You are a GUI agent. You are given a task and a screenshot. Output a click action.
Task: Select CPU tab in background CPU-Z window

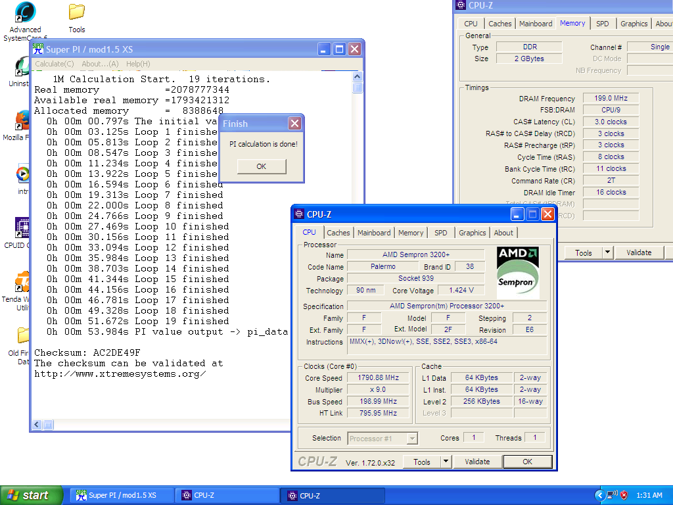(471, 24)
